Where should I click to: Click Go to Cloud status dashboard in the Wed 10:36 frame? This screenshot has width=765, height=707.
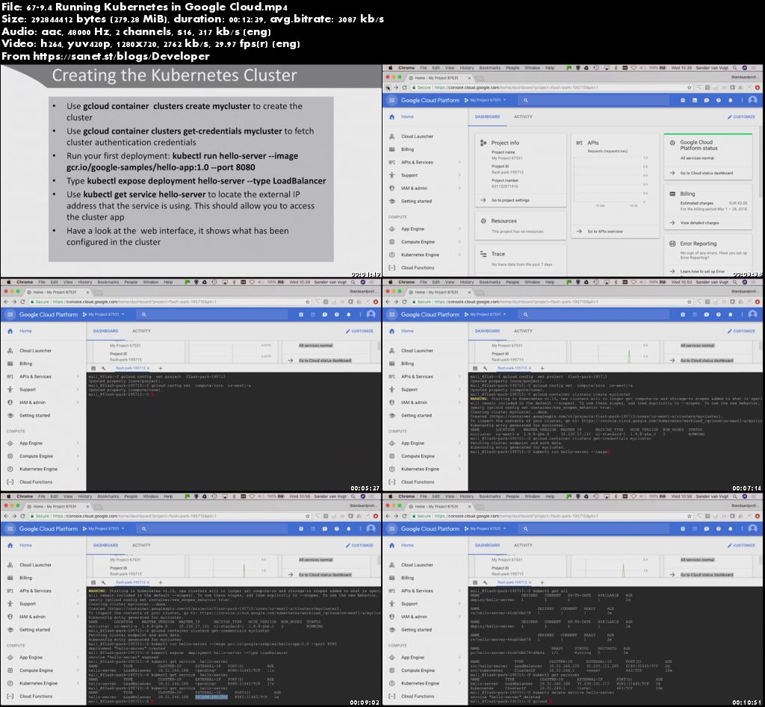[x=707, y=173]
